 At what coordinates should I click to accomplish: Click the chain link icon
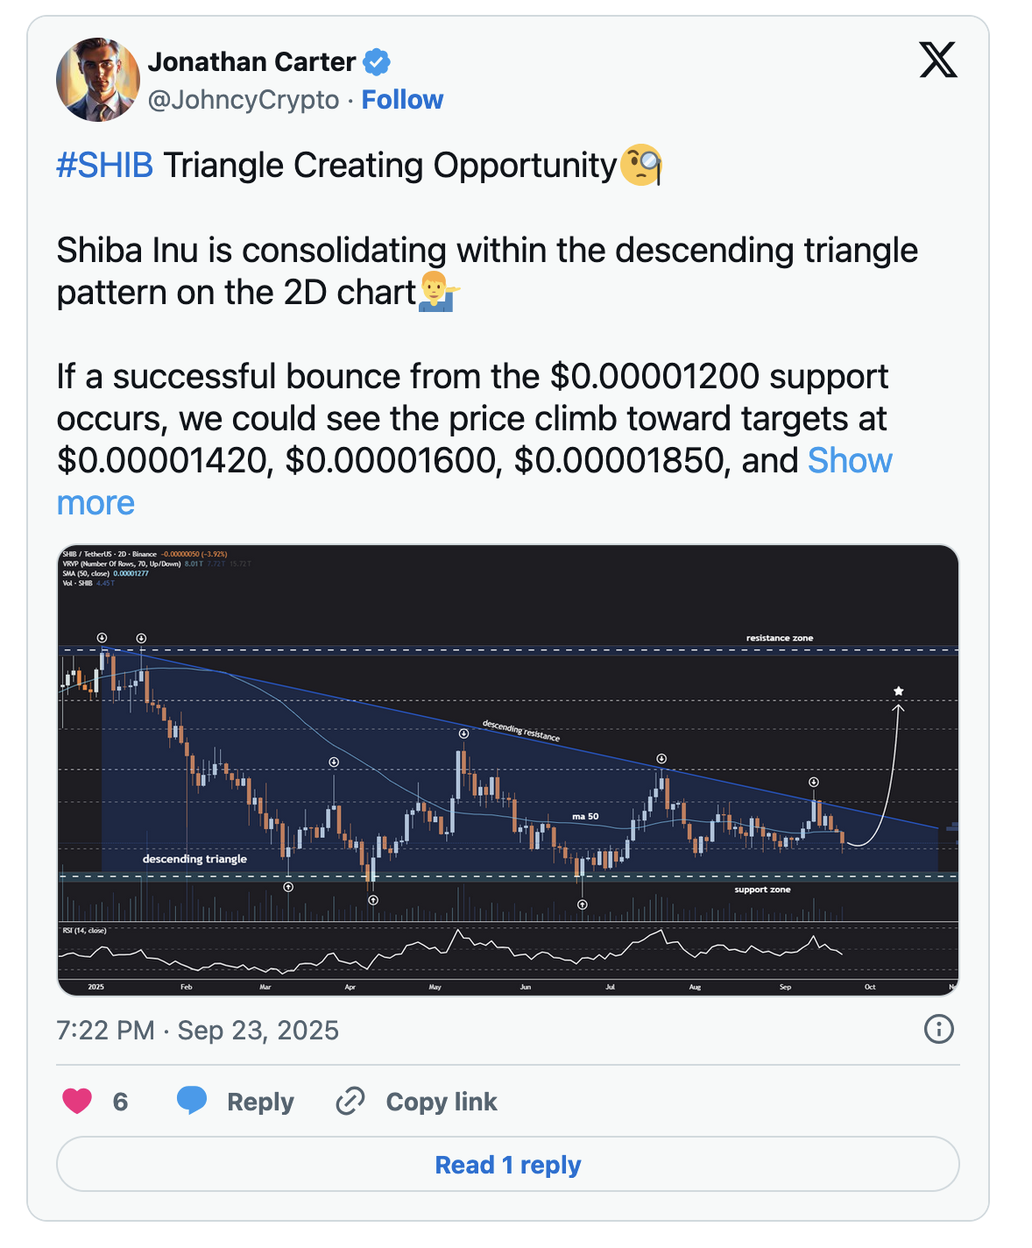tap(350, 1101)
